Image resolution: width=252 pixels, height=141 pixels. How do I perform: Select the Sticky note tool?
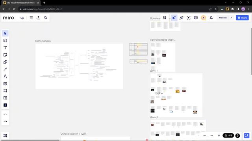coord(5,55)
